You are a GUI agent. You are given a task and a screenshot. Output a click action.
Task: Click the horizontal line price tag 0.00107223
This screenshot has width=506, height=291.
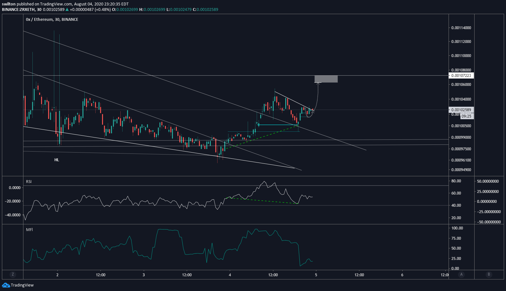tap(461, 76)
